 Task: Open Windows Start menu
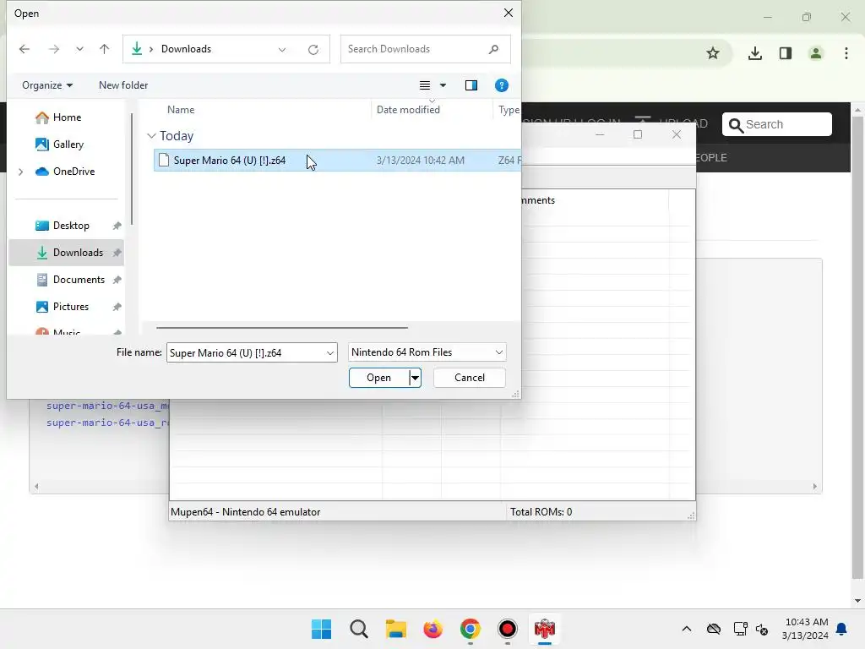(321, 629)
